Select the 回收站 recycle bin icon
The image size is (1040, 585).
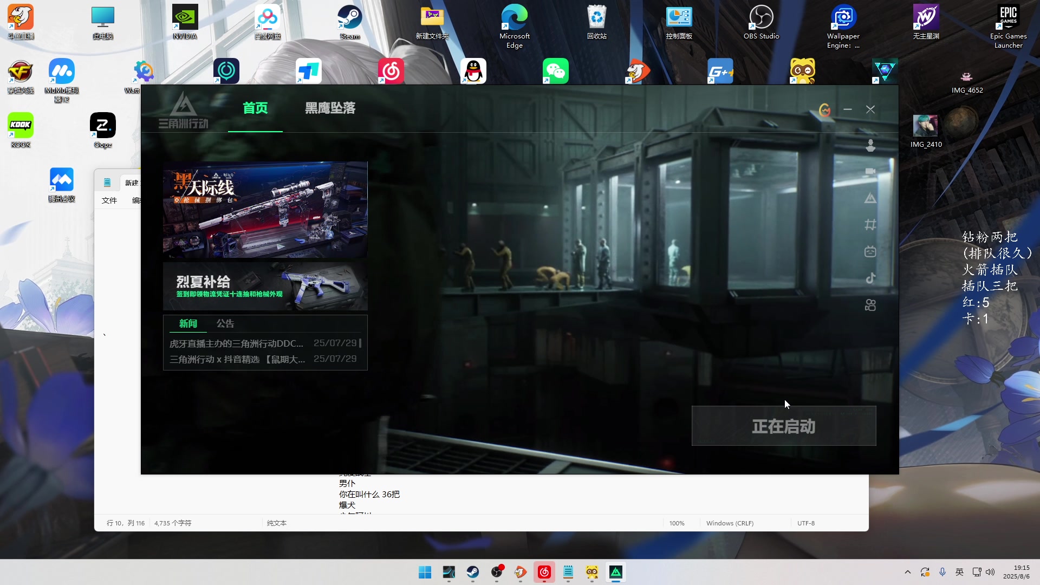(597, 22)
